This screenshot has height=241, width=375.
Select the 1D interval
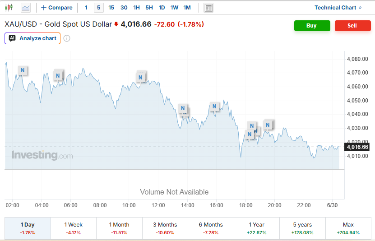click(162, 8)
